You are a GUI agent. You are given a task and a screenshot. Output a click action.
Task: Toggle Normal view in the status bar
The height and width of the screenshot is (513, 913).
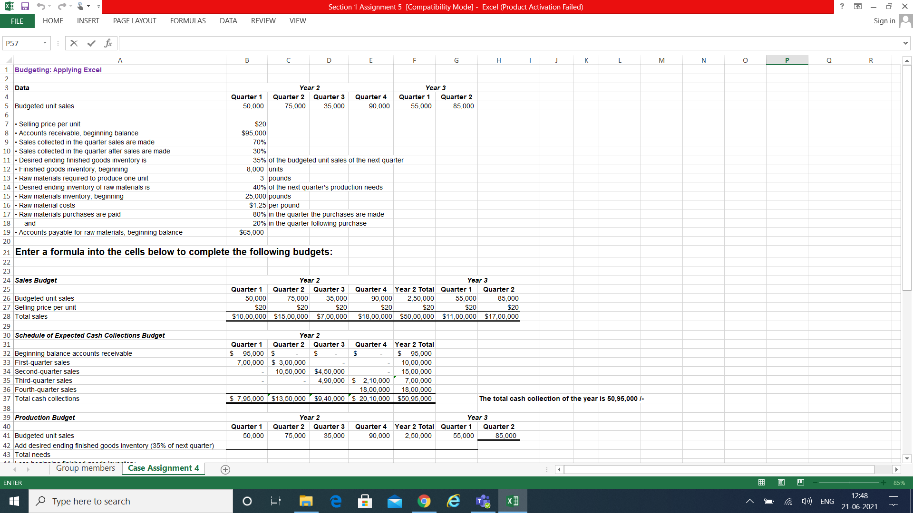(x=761, y=482)
